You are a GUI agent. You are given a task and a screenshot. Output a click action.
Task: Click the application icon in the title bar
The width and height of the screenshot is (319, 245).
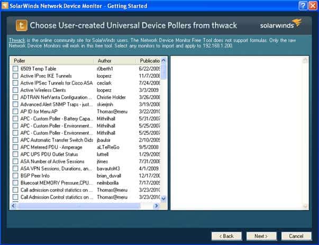coord(5,6)
